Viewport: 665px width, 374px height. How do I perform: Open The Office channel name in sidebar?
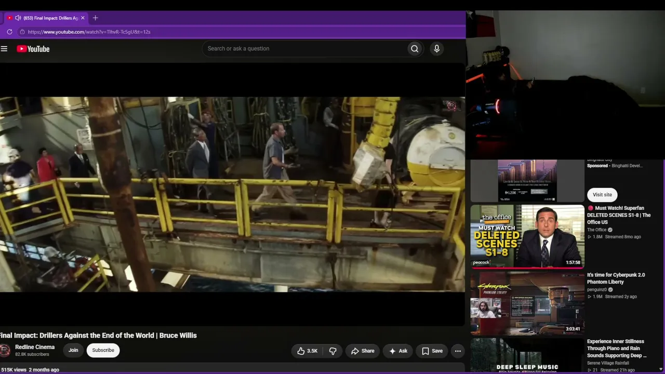596,230
